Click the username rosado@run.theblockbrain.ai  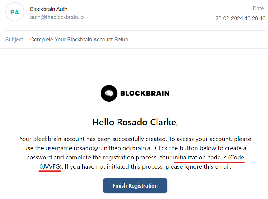[x=113, y=148]
